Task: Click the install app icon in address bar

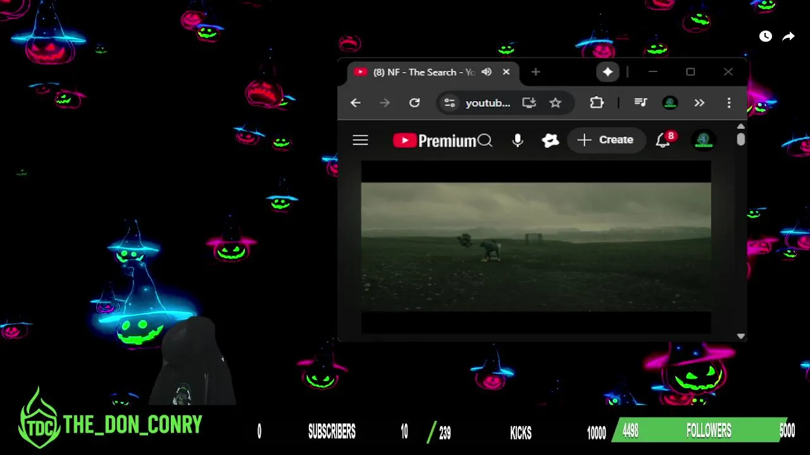Action: pyautogui.click(x=529, y=103)
